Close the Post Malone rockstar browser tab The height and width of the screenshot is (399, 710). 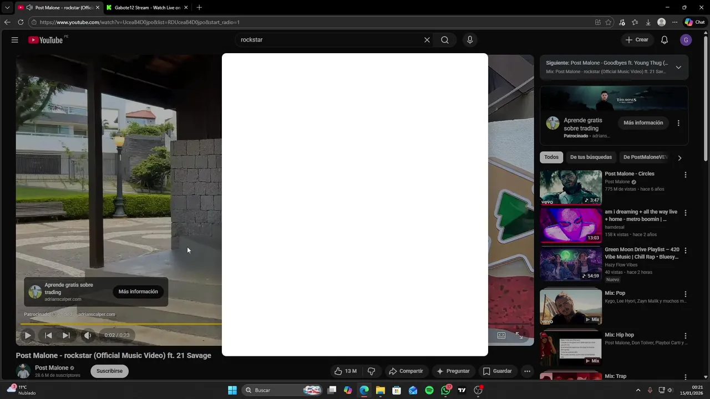tap(97, 8)
